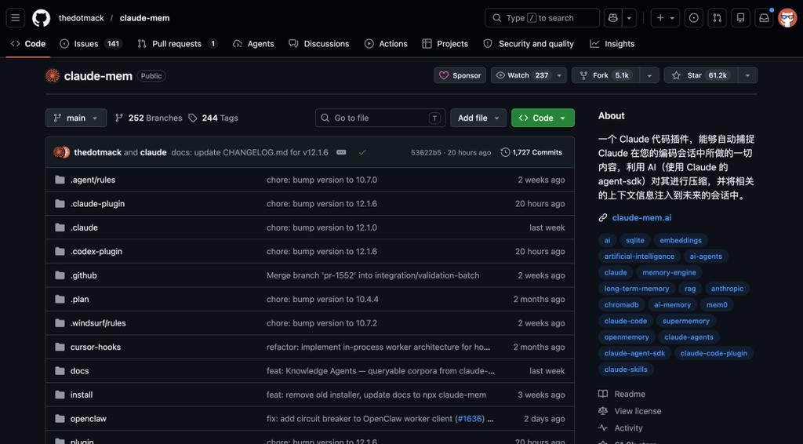Viewport: 803px width, 444px height.
Task: Switch to the Issues tab
Action: [86, 44]
